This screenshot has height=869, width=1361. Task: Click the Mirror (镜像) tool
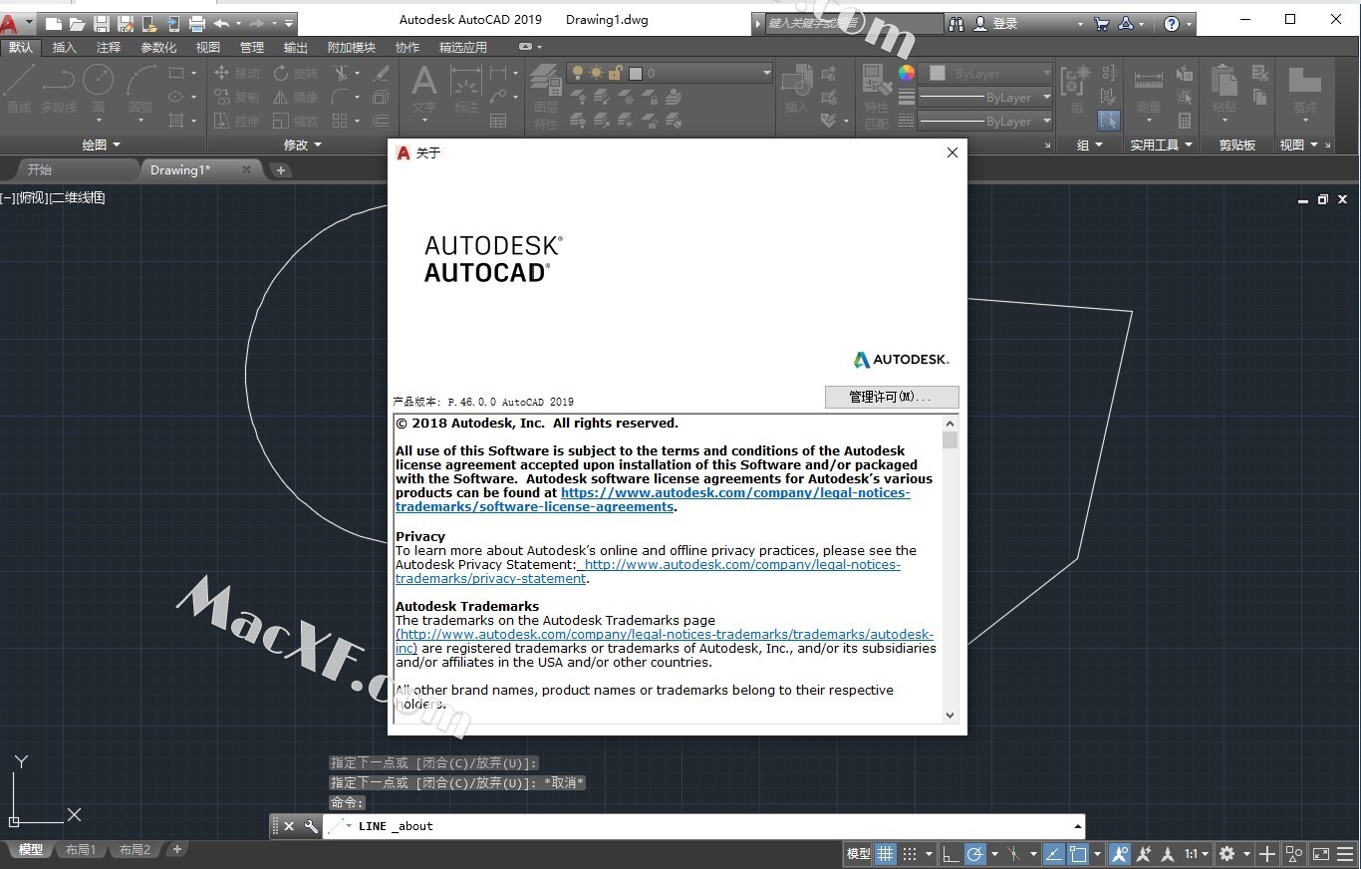[x=296, y=97]
